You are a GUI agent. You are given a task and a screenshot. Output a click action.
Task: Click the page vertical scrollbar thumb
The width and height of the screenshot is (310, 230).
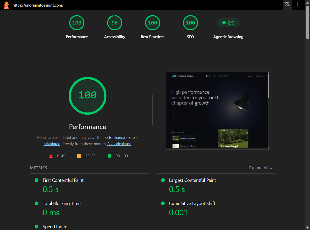(x=307, y=22)
